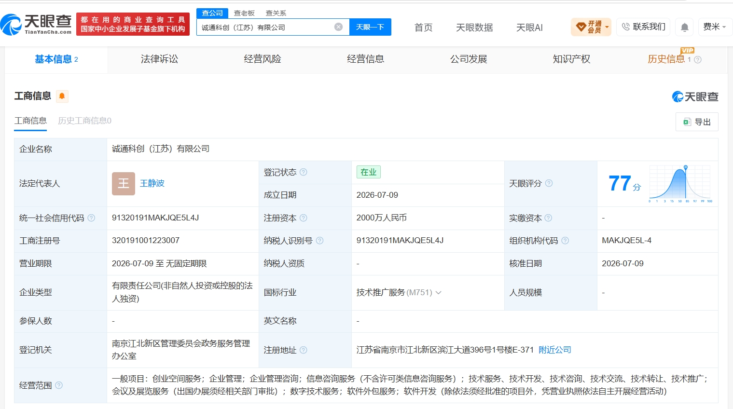This screenshot has height=409, width=733.
Task: Click the 天眼评分 score distribution chart
Action: tap(681, 184)
